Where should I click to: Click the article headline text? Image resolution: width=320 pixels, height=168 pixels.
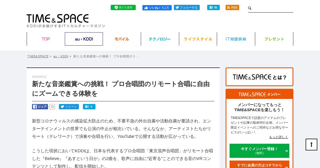[x=121, y=89]
